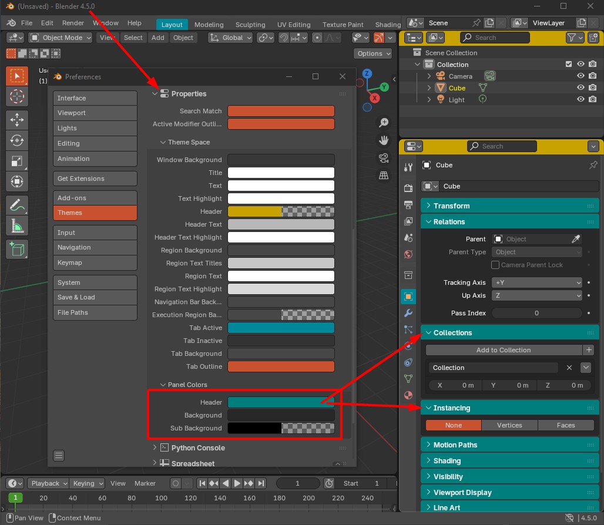Hide Cube in viewport via eye icon
This screenshot has width=604, height=525.
tap(580, 87)
